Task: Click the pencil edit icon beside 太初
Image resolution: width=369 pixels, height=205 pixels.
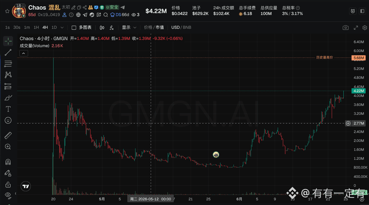Action: tap(73, 8)
